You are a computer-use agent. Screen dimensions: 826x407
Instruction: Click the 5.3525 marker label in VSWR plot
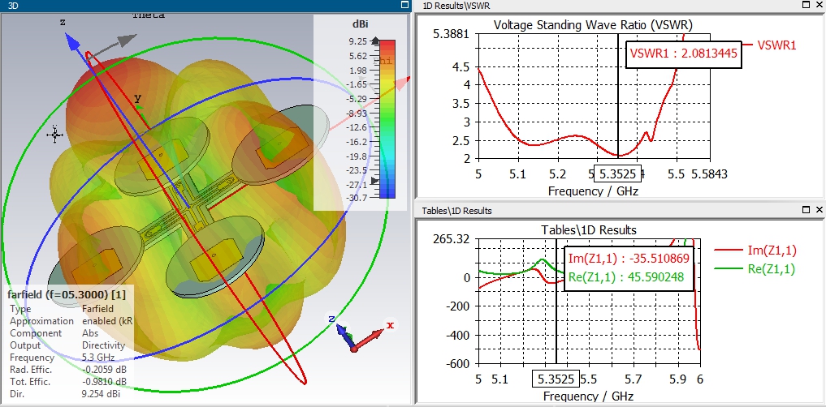(x=617, y=174)
